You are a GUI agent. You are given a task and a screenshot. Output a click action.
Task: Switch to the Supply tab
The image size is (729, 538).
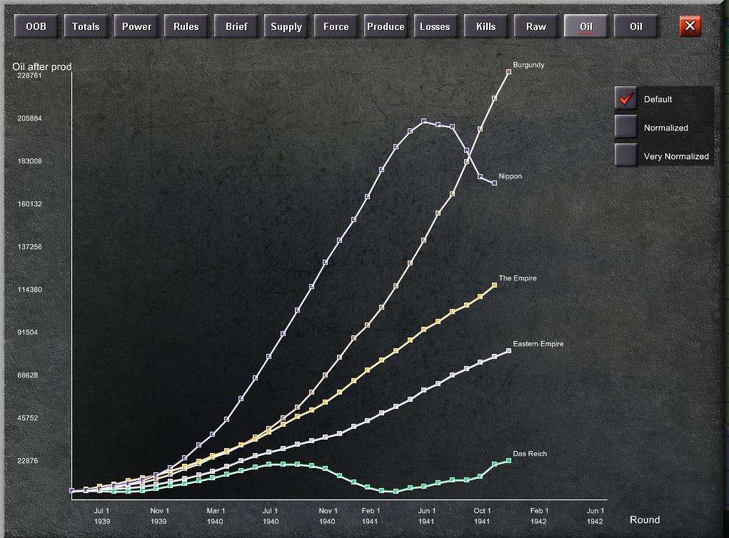pos(286,26)
